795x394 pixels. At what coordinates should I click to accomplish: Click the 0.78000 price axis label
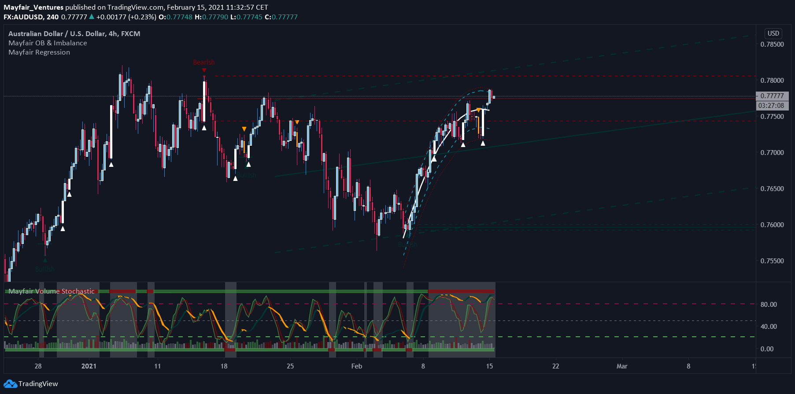(x=772, y=80)
